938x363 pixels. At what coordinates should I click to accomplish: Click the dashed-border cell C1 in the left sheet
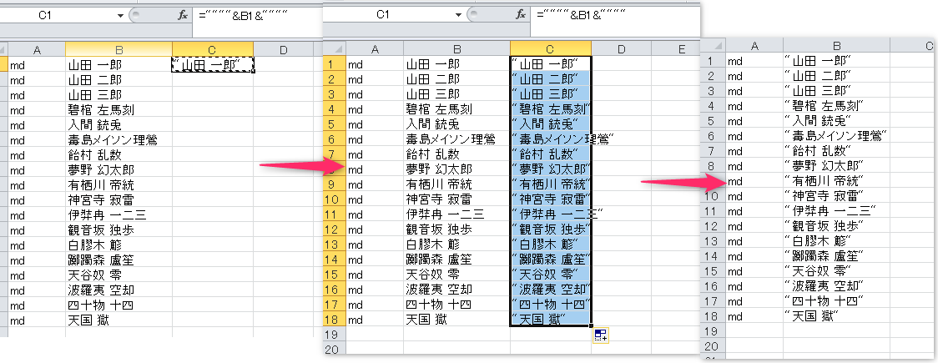(x=212, y=64)
